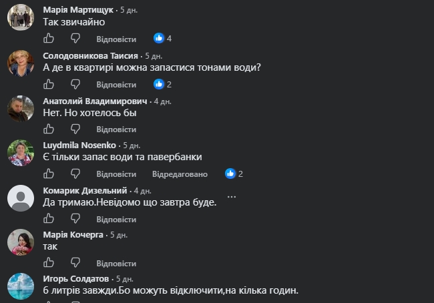Viewport: 434px width, 303px height.
Task: Open Марія Мартищук's profile name
Action: pos(78,10)
